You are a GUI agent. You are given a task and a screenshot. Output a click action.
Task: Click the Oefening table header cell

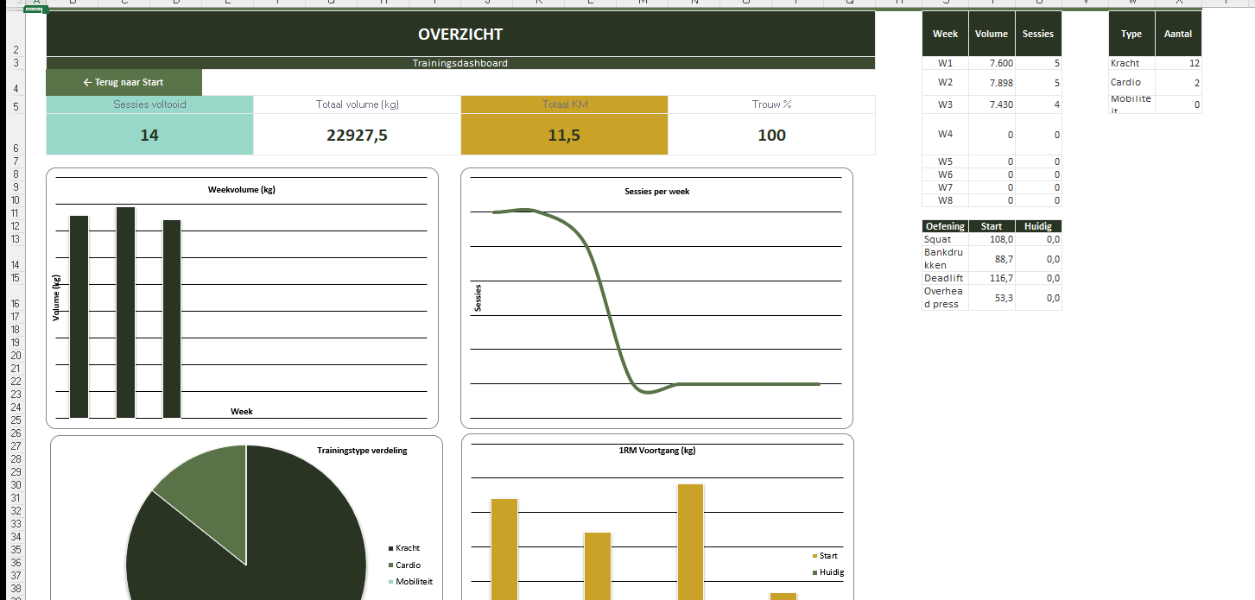(x=945, y=226)
